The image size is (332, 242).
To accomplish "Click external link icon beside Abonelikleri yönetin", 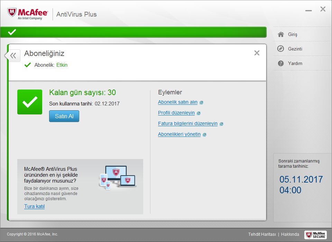I will point(204,135).
